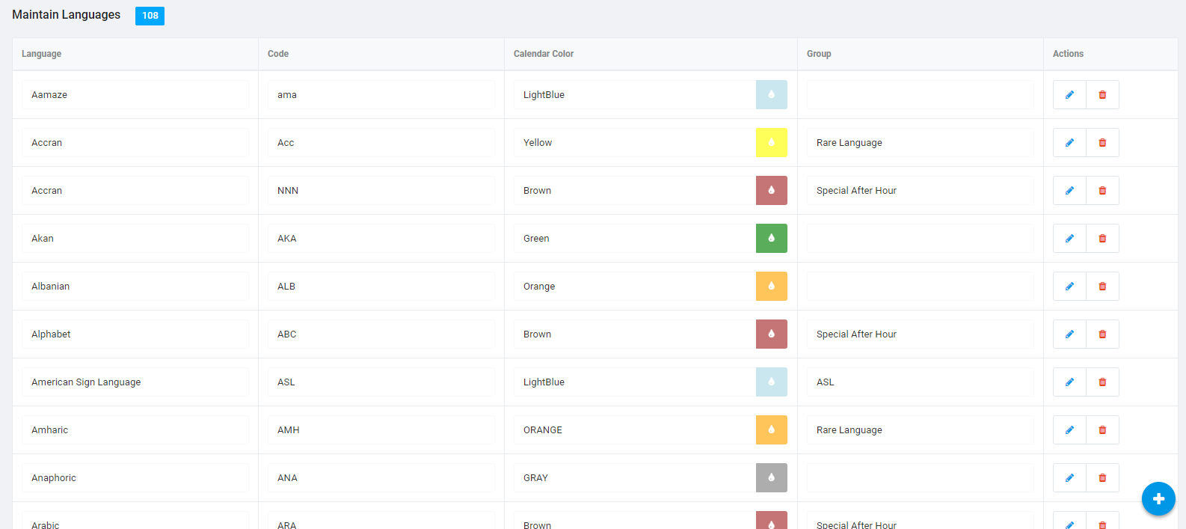Image resolution: width=1186 pixels, height=529 pixels.
Task: Click the Brown color swatch for Alphabet
Action: pyautogui.click(x=772, y=334)
